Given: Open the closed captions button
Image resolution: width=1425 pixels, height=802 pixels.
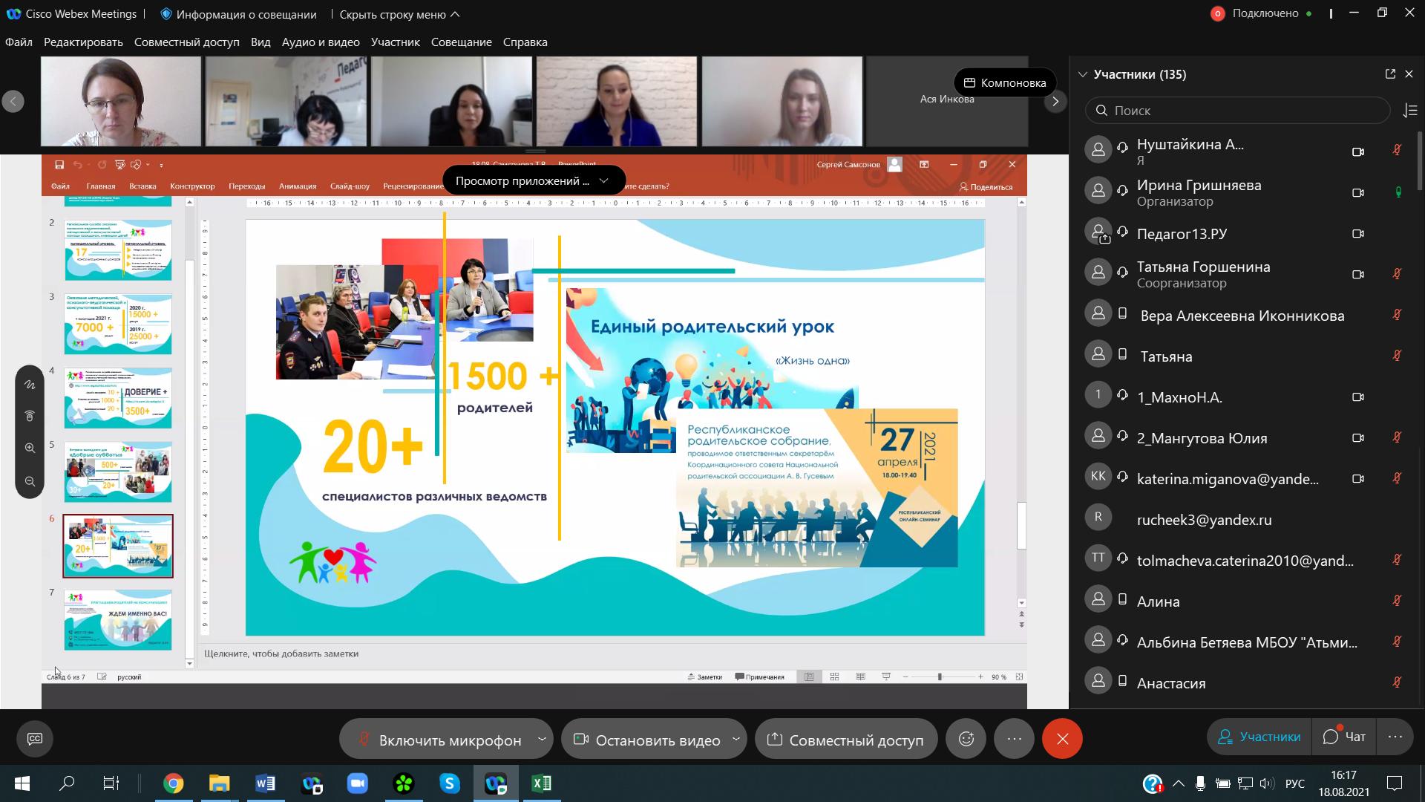Looking at the screenshot, I should tap(35, 739).
